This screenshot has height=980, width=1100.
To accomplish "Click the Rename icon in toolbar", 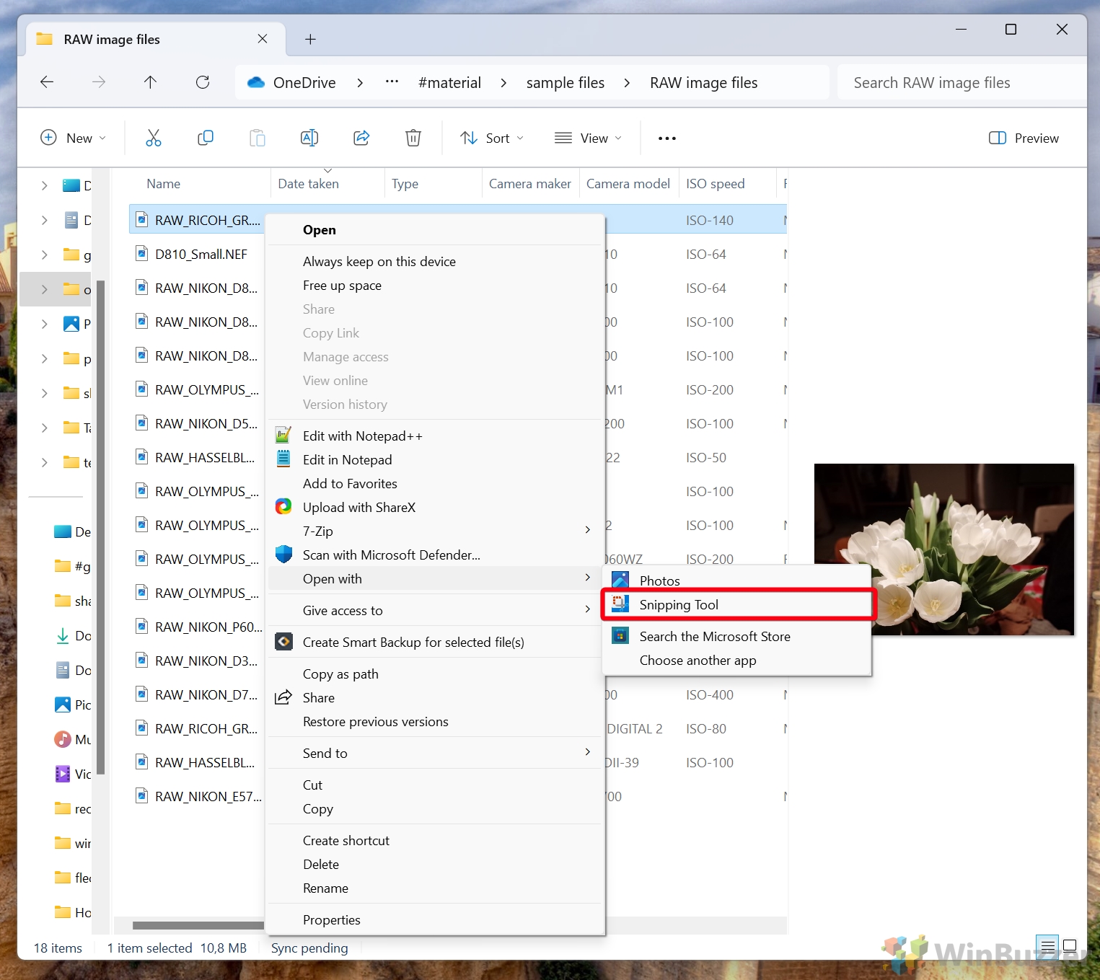I will (x=309, y=138).
